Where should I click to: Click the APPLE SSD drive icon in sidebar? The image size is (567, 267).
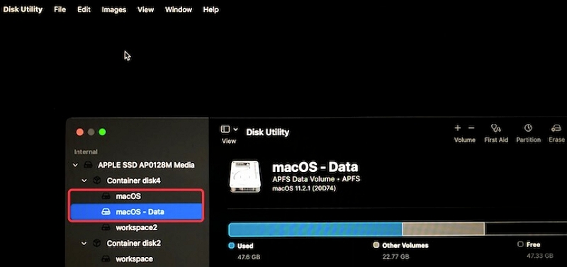pos(88,165)
